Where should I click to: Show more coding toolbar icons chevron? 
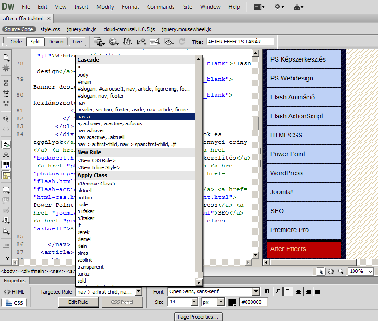click(7, 258)
